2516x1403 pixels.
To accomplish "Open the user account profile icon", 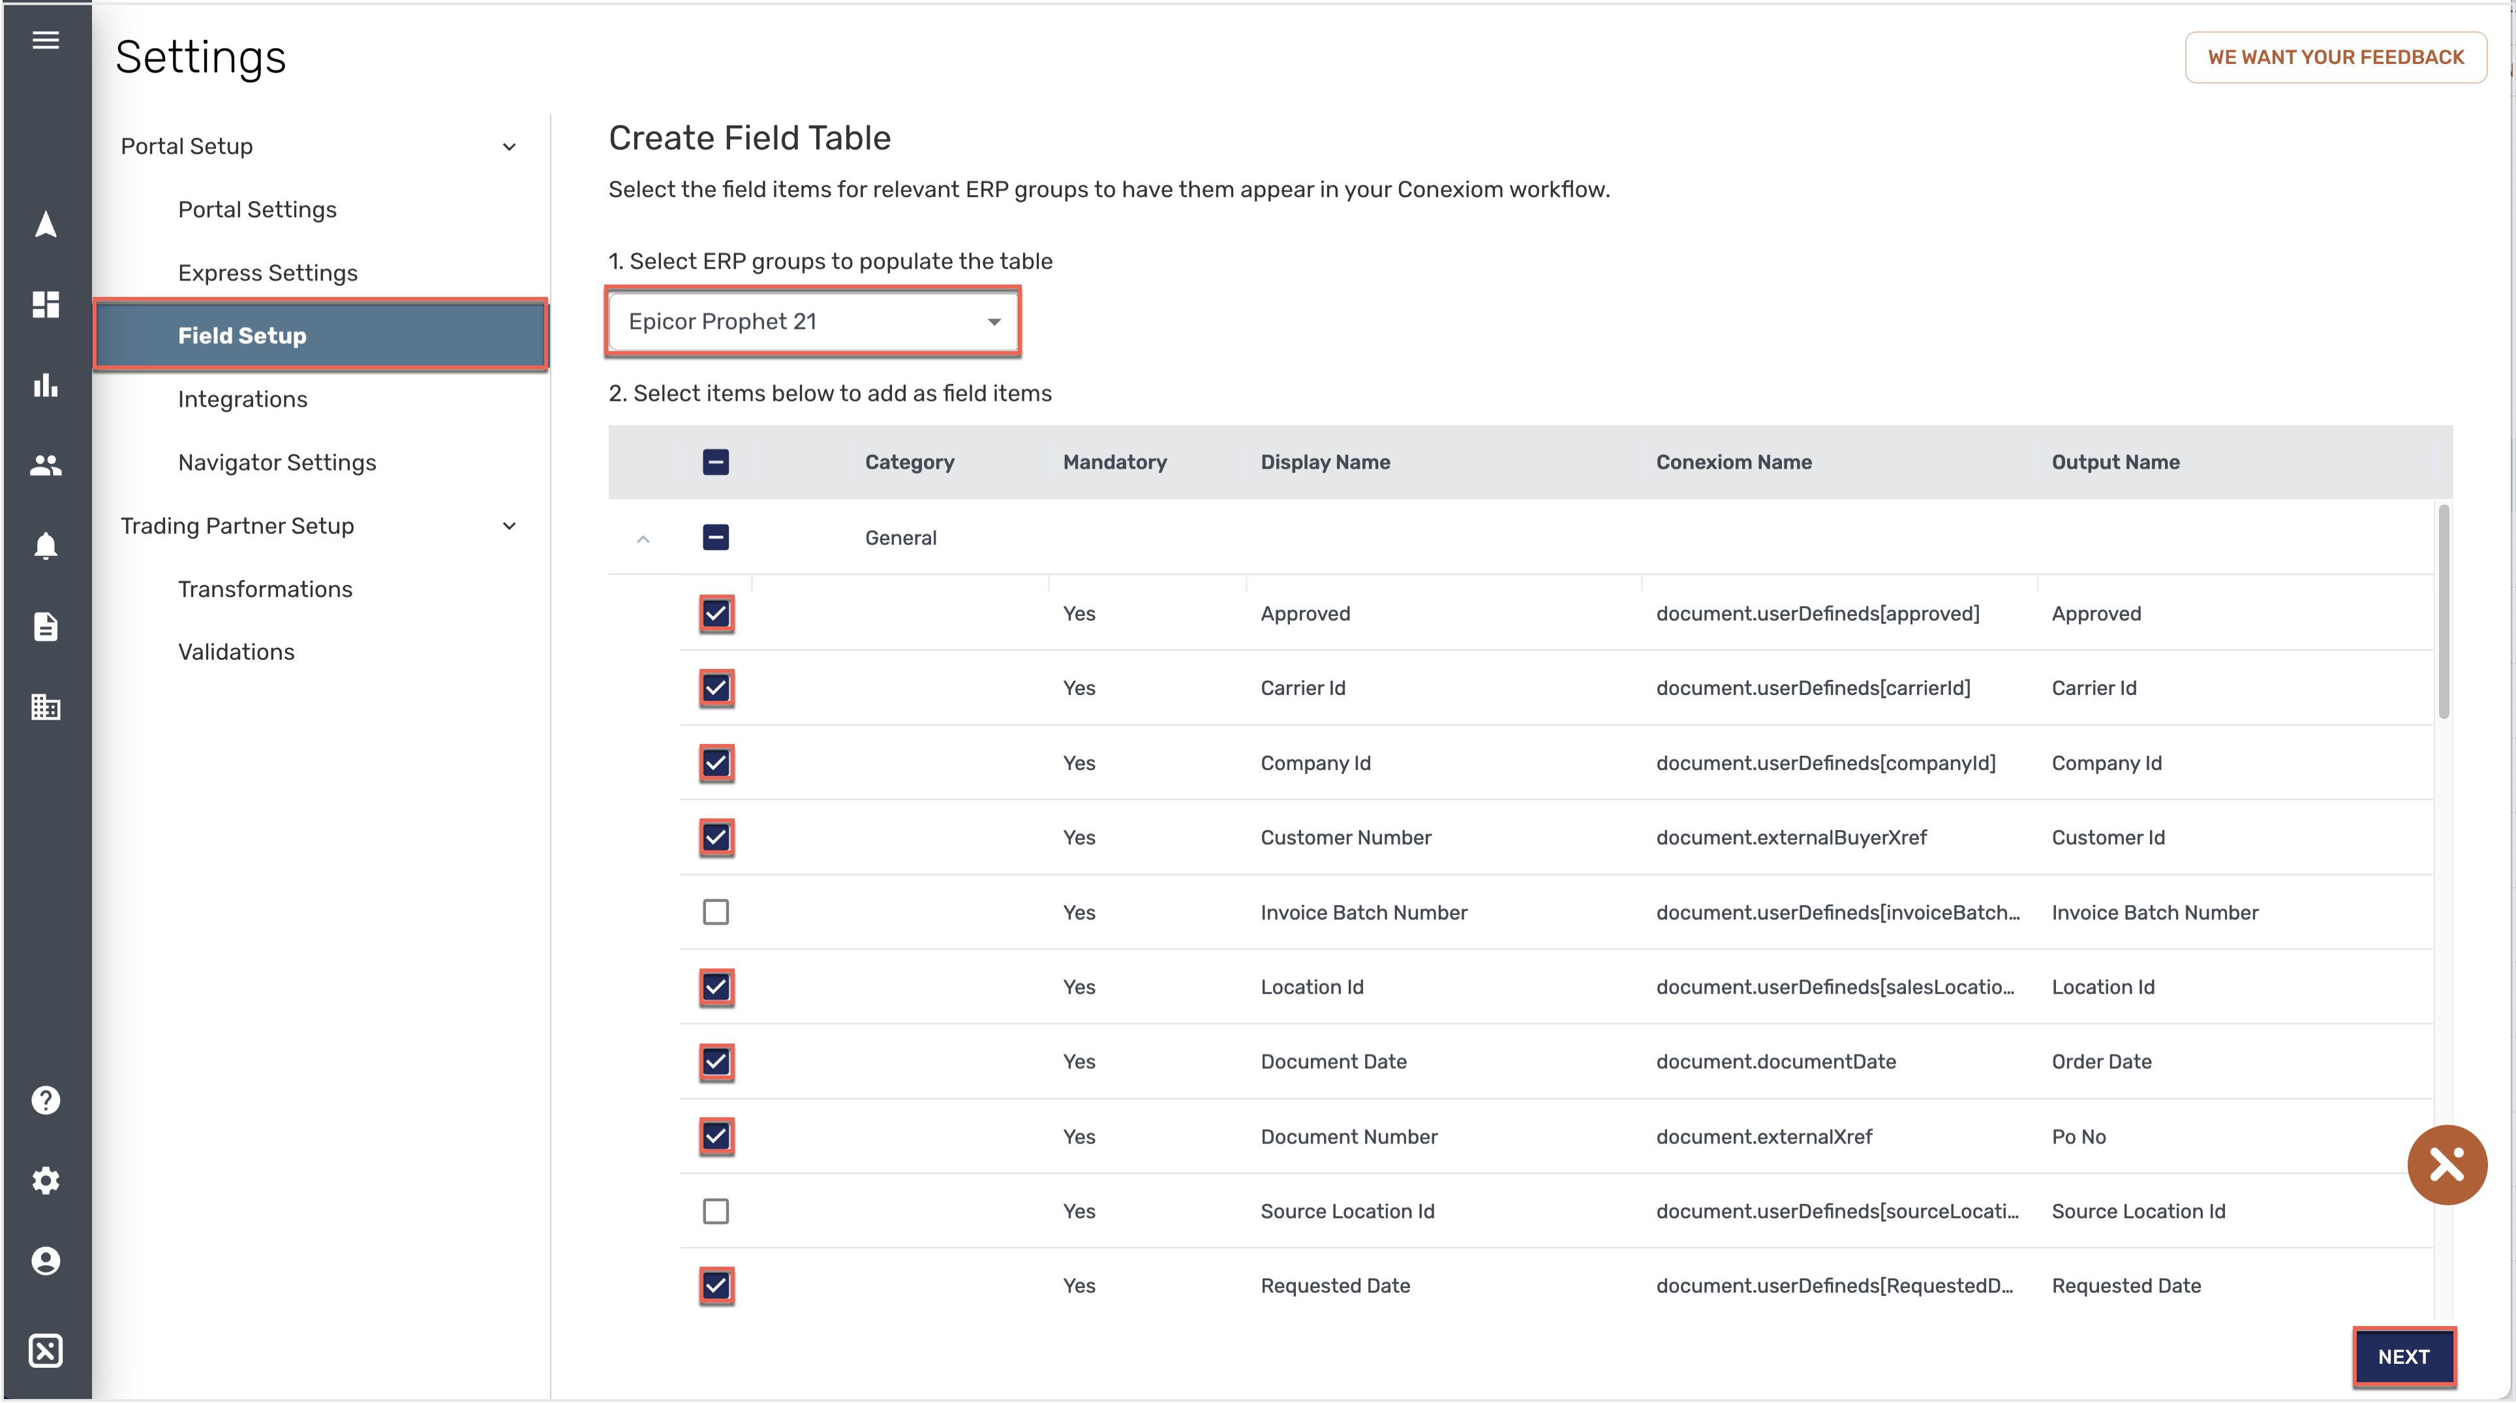I will tap(45, 1260).
